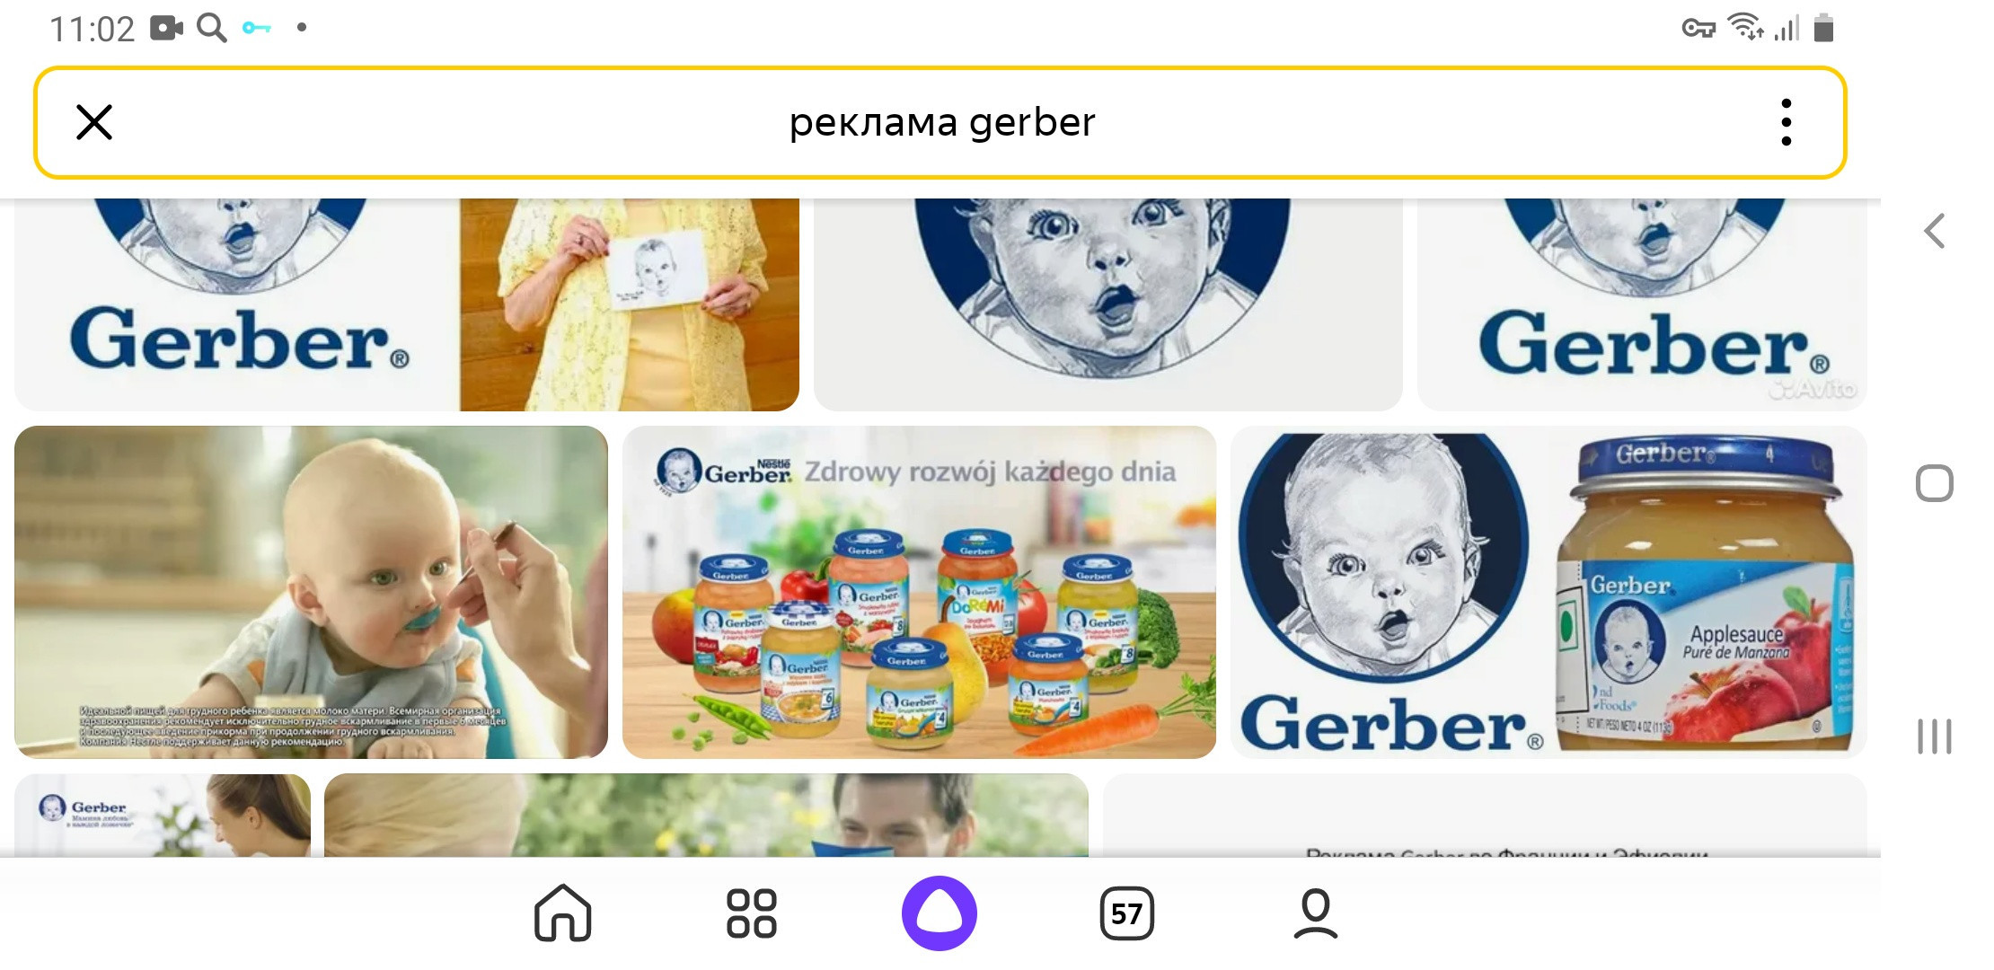Open the 'Zdrowy rozwój każdego dnia' image

pos(919,592)
